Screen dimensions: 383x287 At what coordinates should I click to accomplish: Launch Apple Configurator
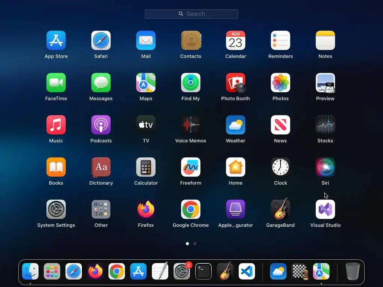pyautogui.click(x=236, y=209)
